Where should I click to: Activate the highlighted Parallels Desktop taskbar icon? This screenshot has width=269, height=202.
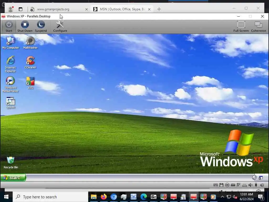pos(194,197)
